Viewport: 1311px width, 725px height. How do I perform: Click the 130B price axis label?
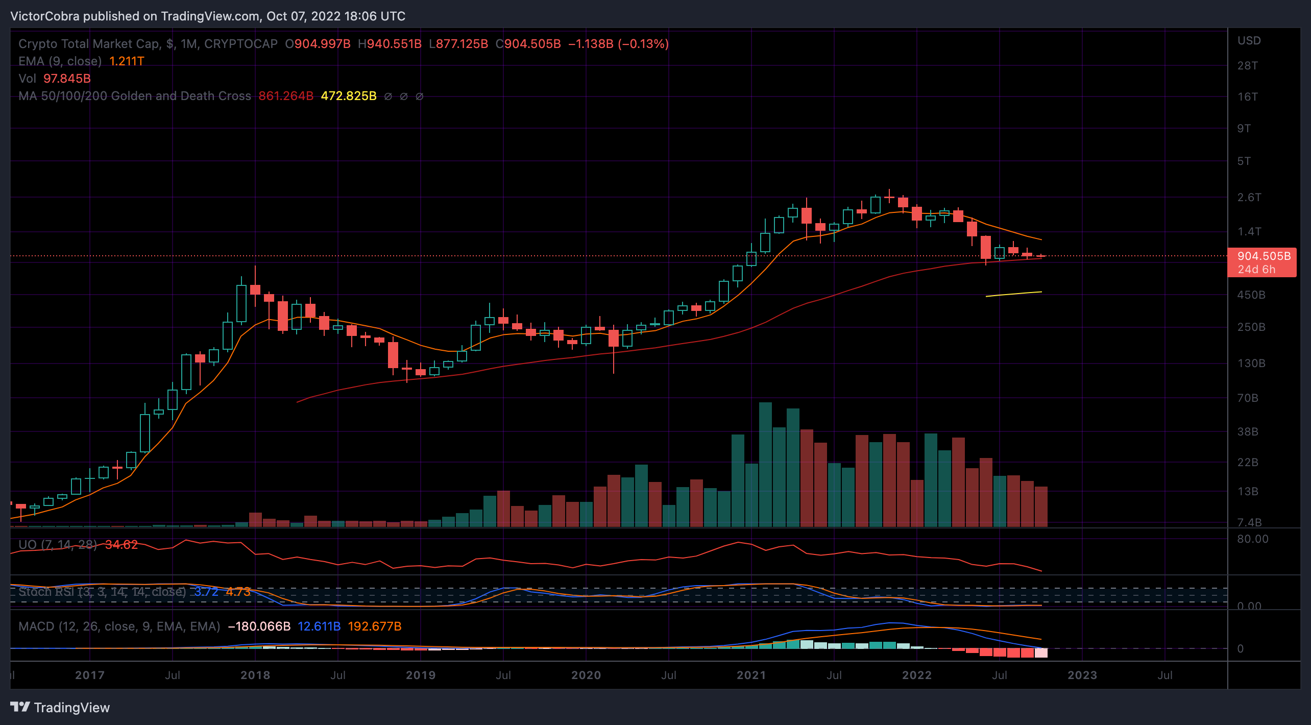tap(1251, 363)
